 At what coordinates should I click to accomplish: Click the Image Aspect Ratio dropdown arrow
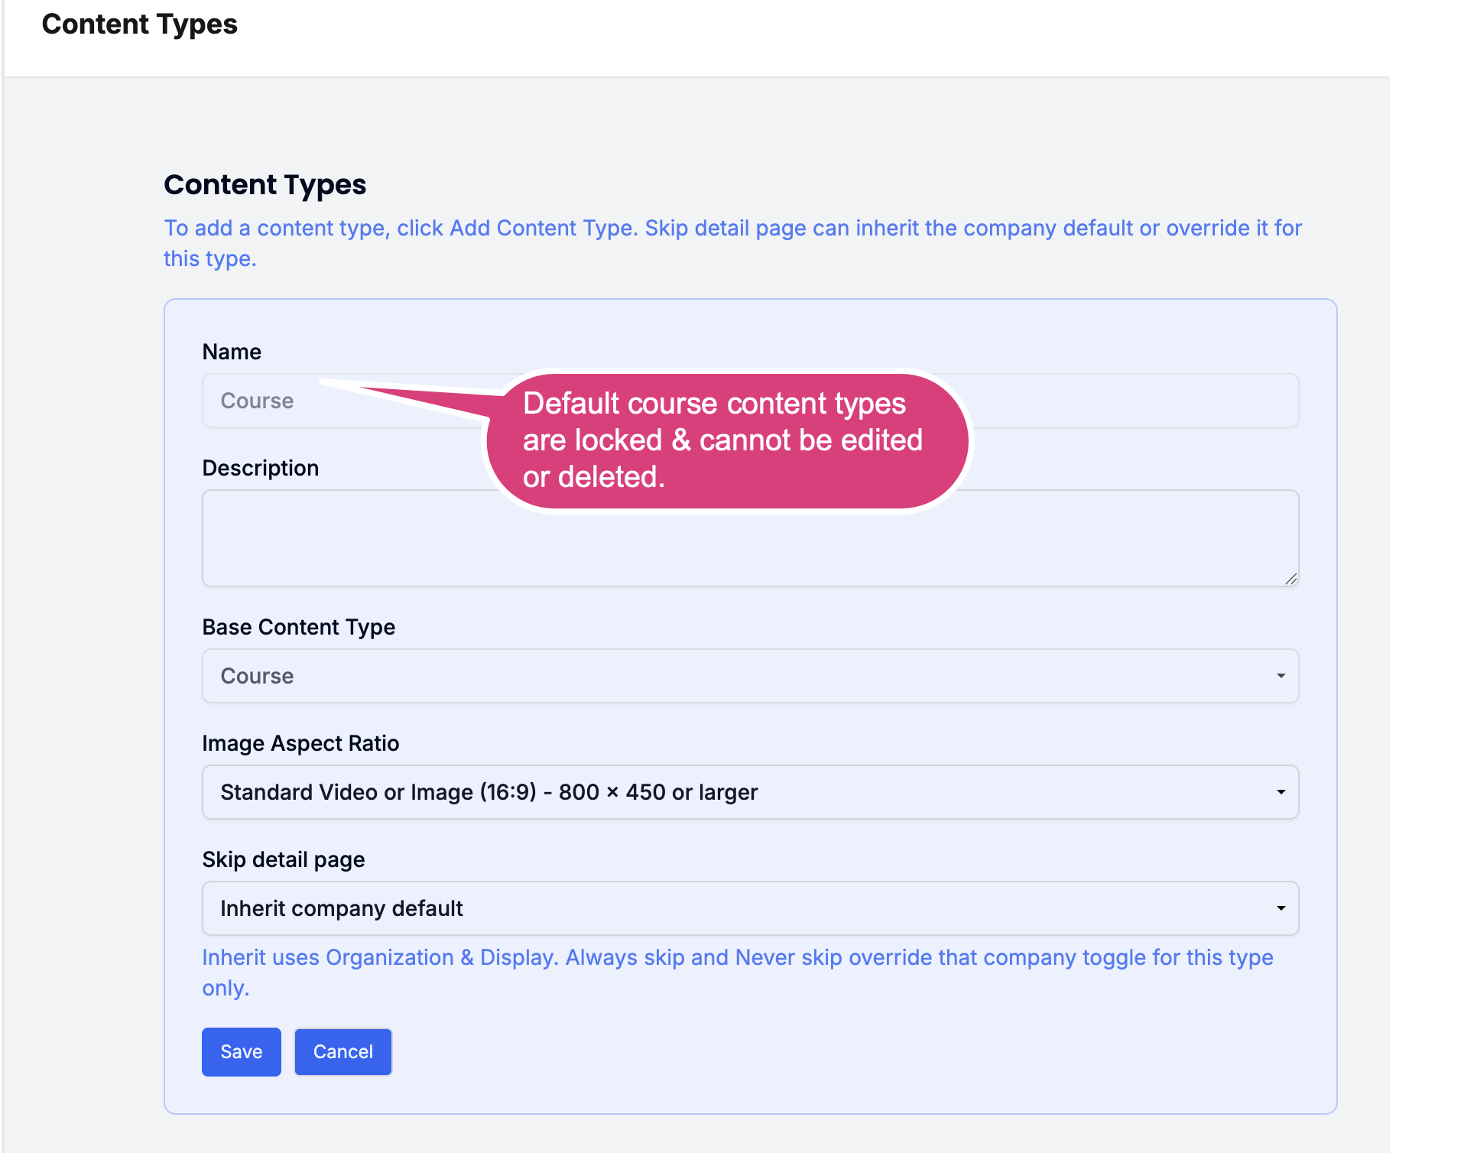tap(1281, 792)
